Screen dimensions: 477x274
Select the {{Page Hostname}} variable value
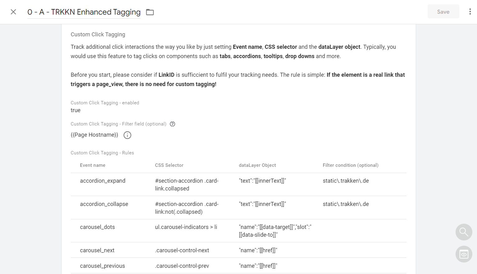click(x=94, y=135)
